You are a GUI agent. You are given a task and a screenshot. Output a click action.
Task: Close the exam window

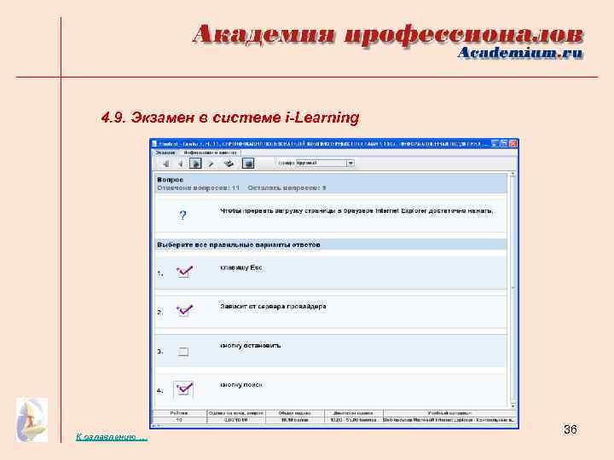tap(513, 144)
